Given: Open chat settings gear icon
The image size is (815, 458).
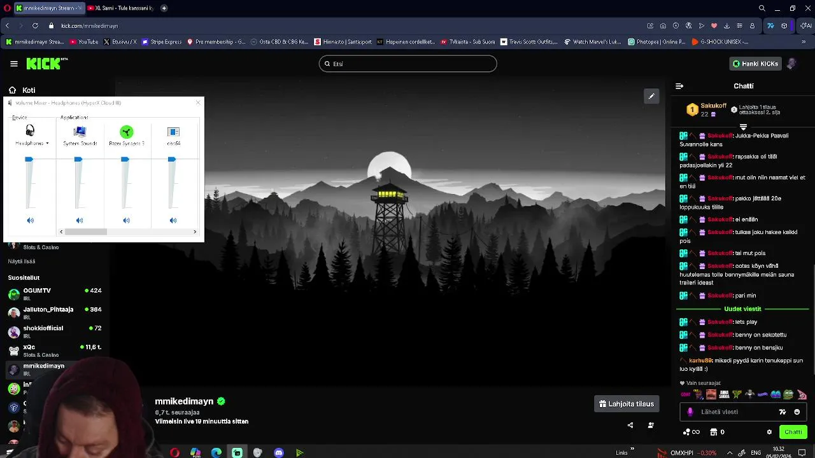Looking at the screenshot, I should [769, 432].
